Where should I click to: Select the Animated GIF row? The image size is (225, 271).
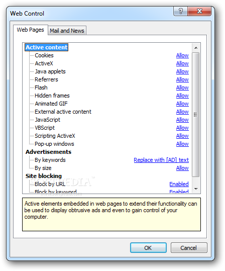click(x=51, y=104)
